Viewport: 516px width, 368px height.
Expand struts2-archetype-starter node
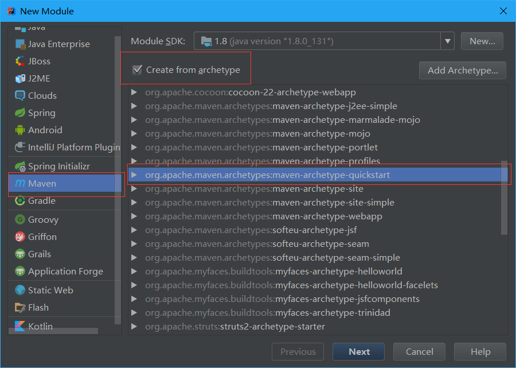click(134, 327)
